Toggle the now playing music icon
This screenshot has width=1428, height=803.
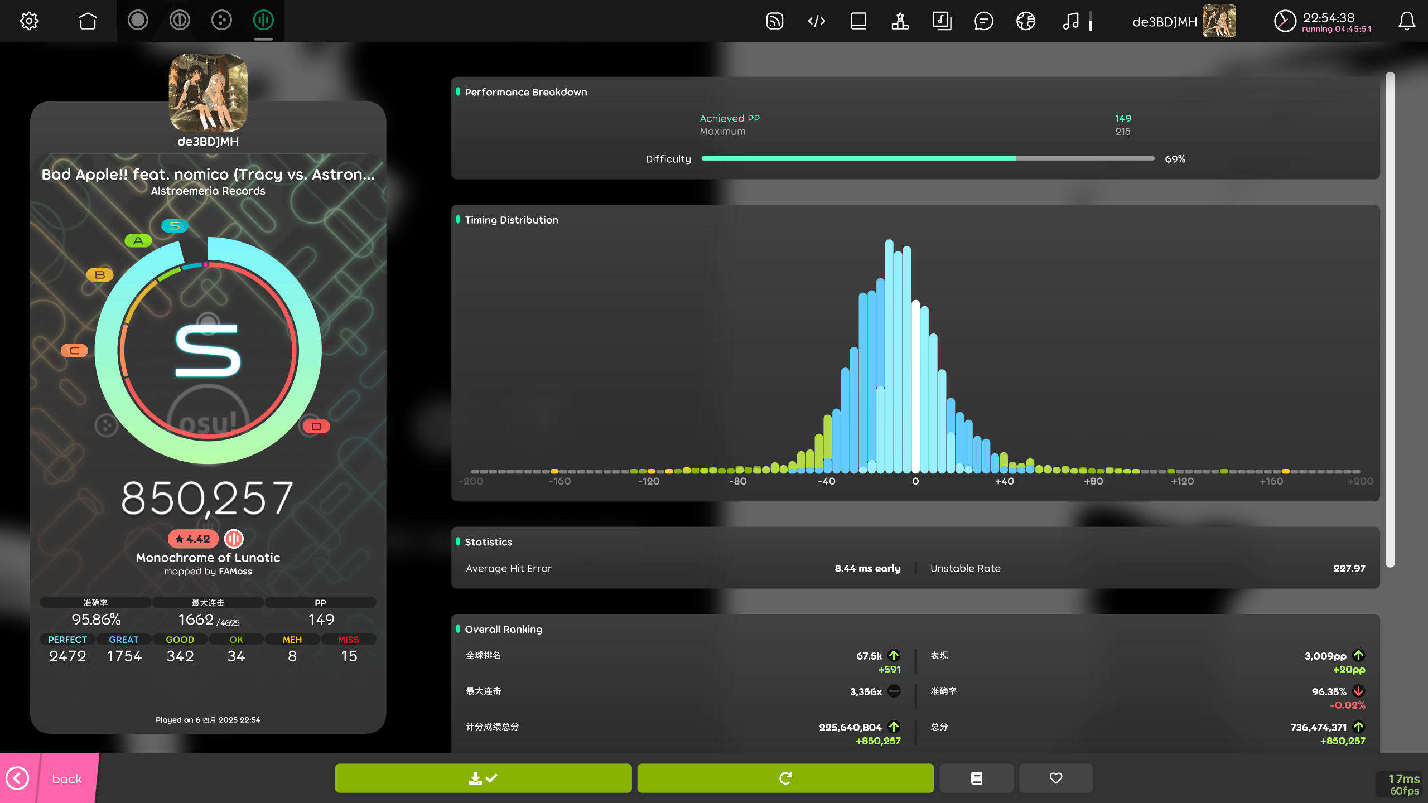1070,21
